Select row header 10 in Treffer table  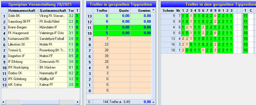(x=90, y=33)
